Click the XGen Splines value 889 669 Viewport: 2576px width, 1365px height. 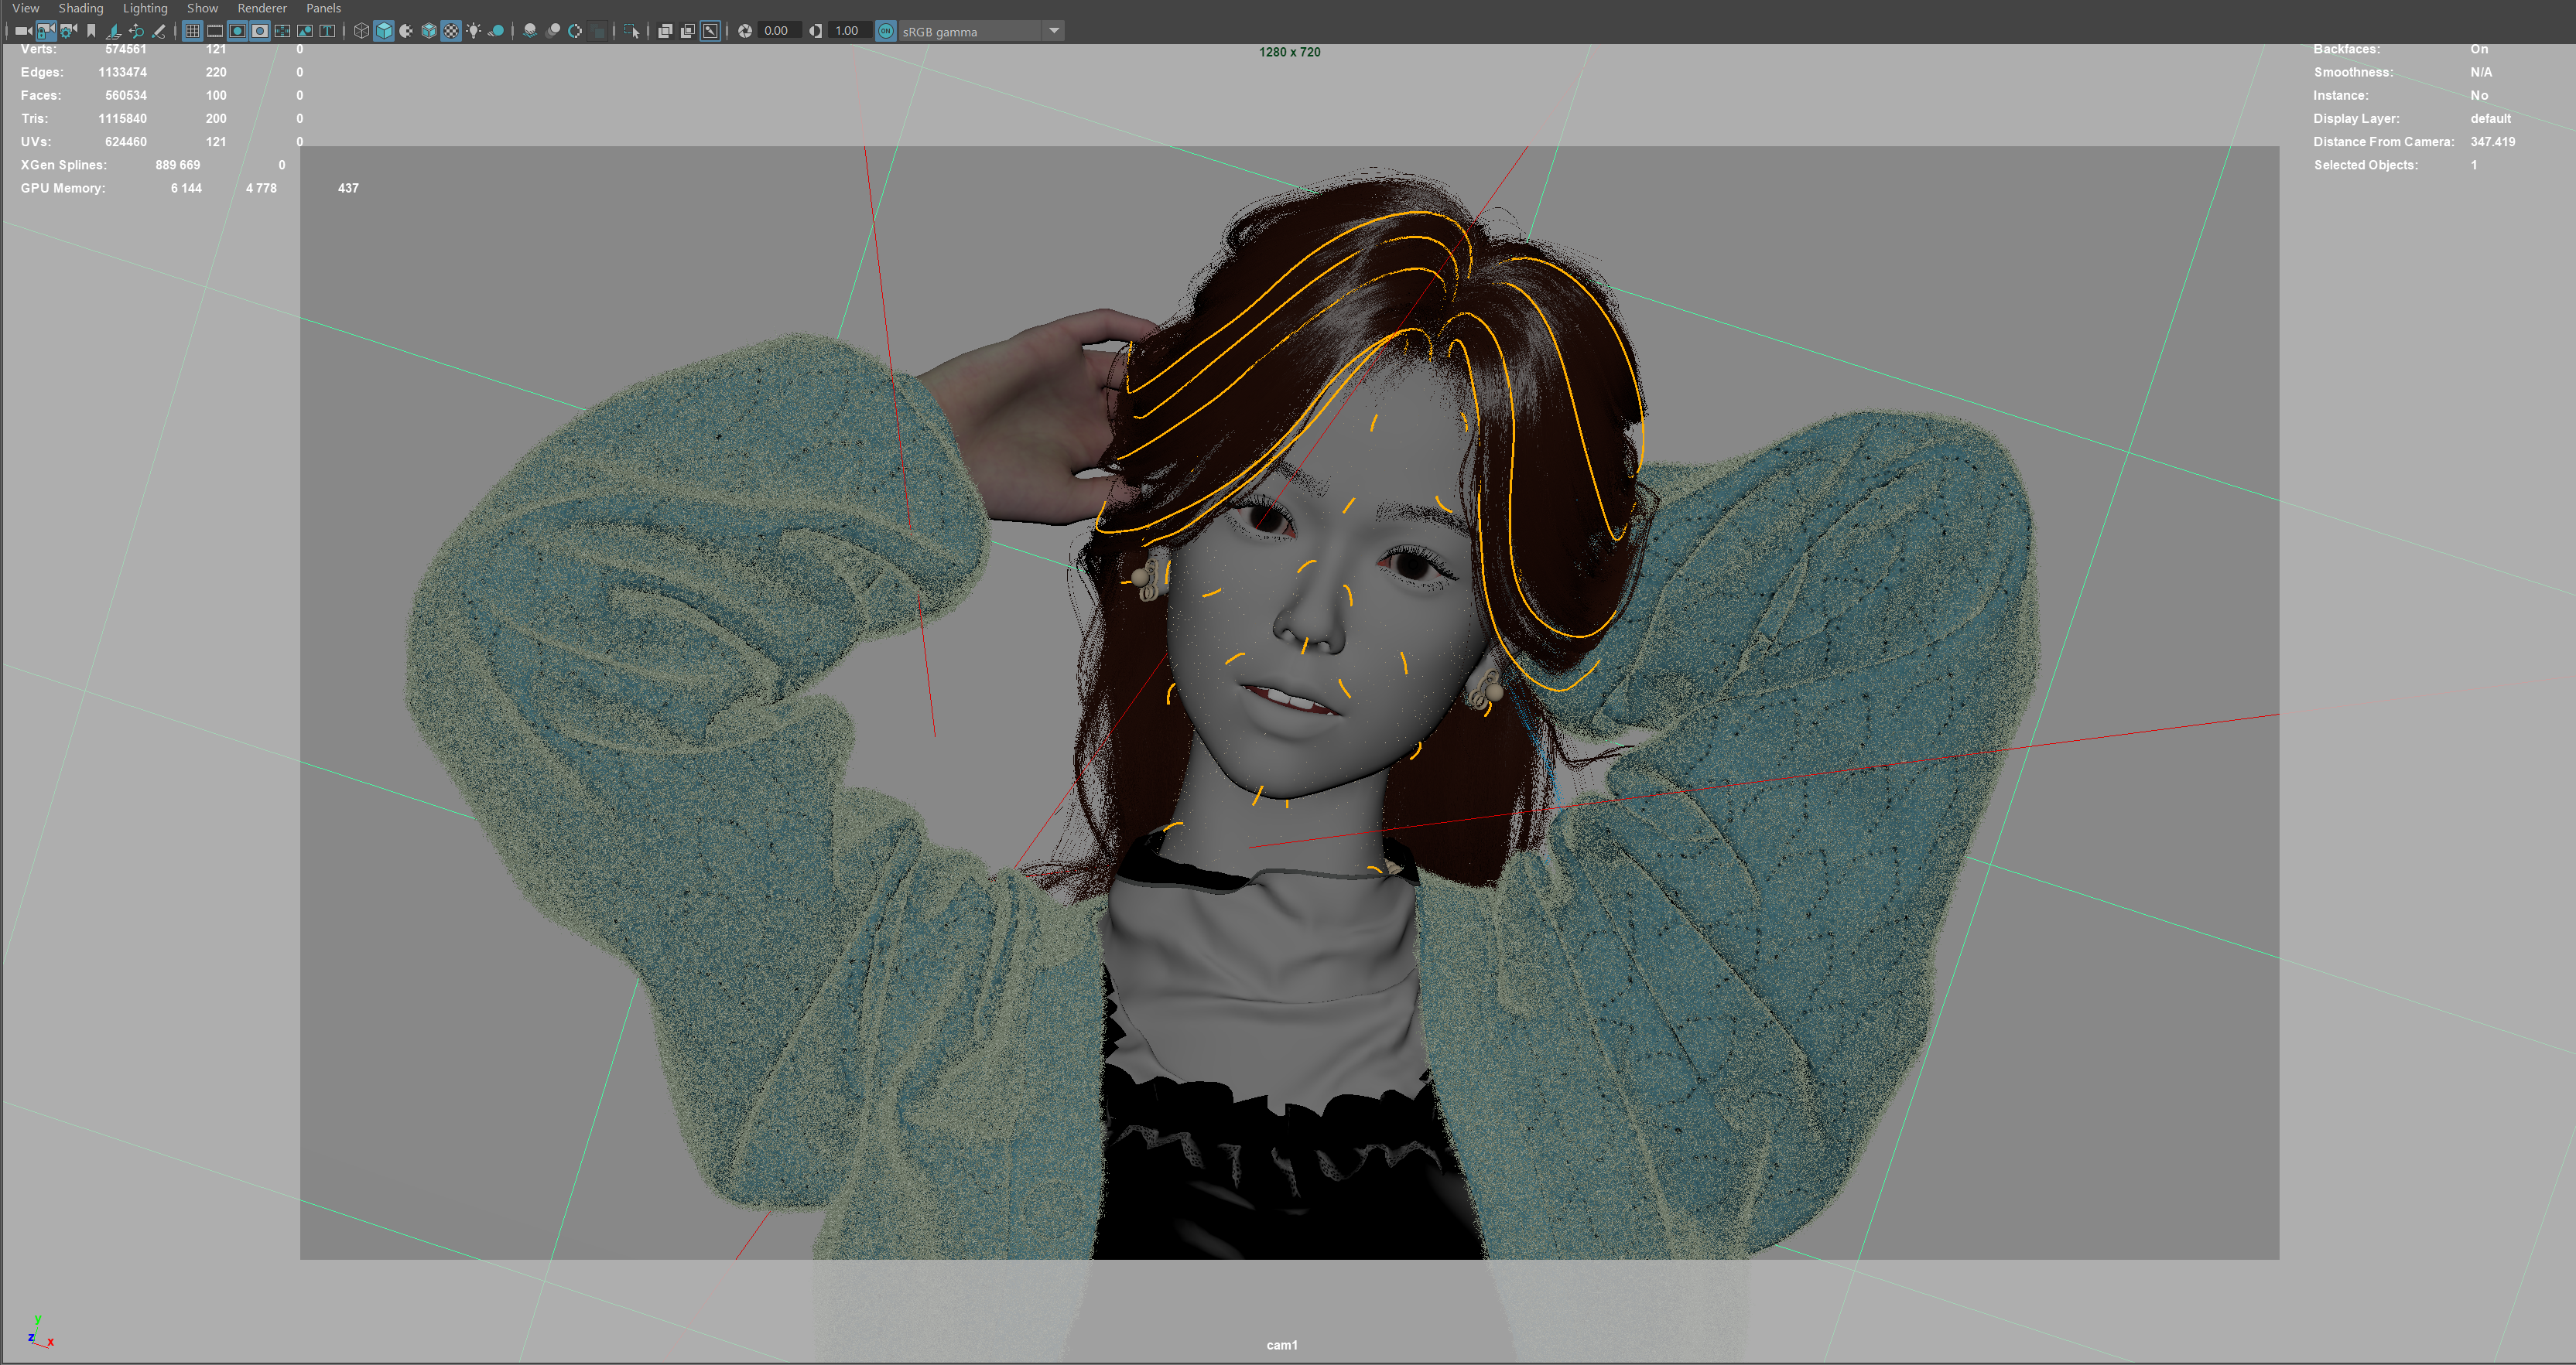pos(178,165)
